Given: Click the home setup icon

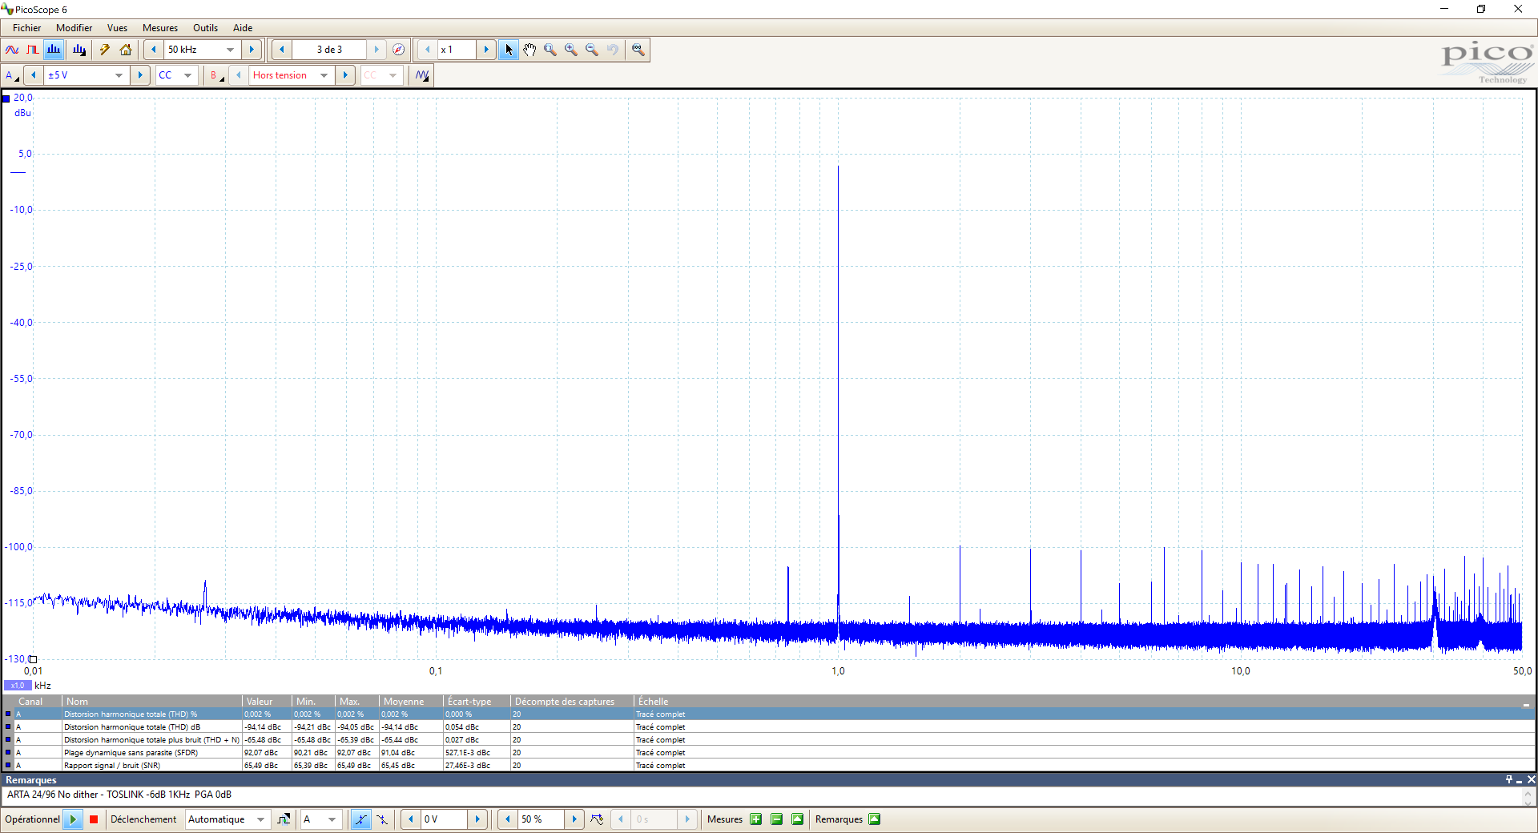Looking at the screenshot, I should 126,50.
